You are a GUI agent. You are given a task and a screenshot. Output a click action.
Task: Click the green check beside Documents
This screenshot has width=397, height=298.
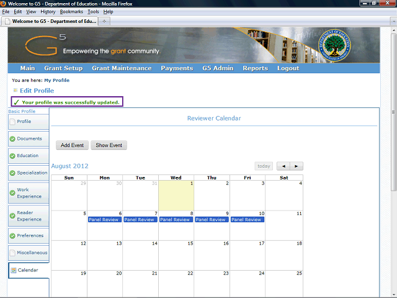pos(12,139)
